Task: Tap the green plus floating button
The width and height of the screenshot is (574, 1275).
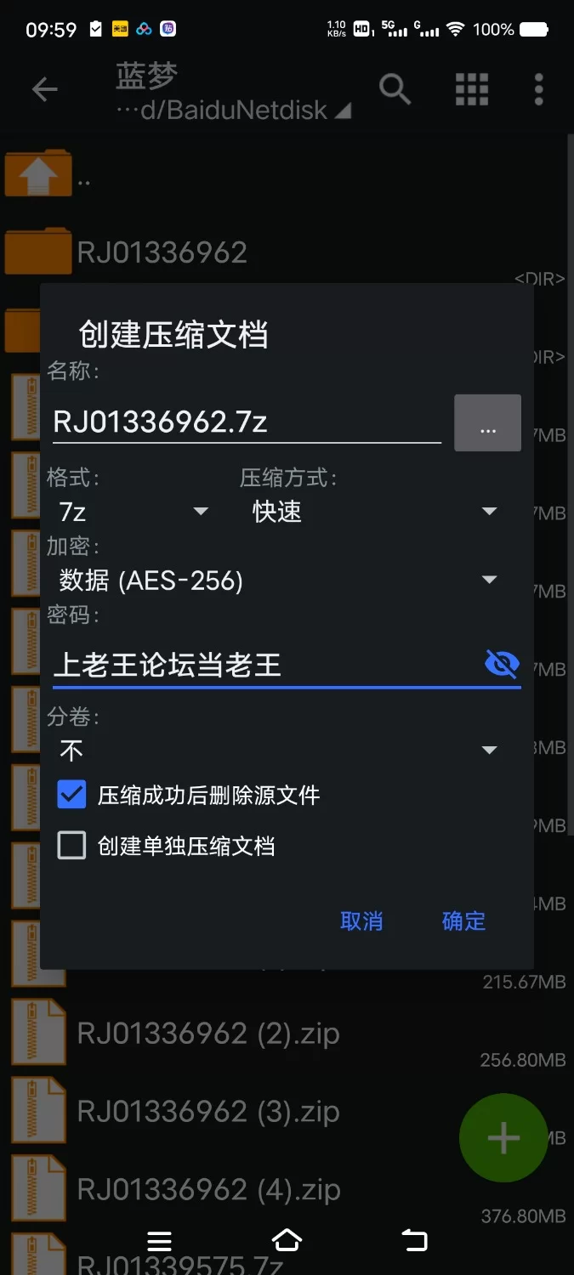Action: click(x=503, y=1137)
